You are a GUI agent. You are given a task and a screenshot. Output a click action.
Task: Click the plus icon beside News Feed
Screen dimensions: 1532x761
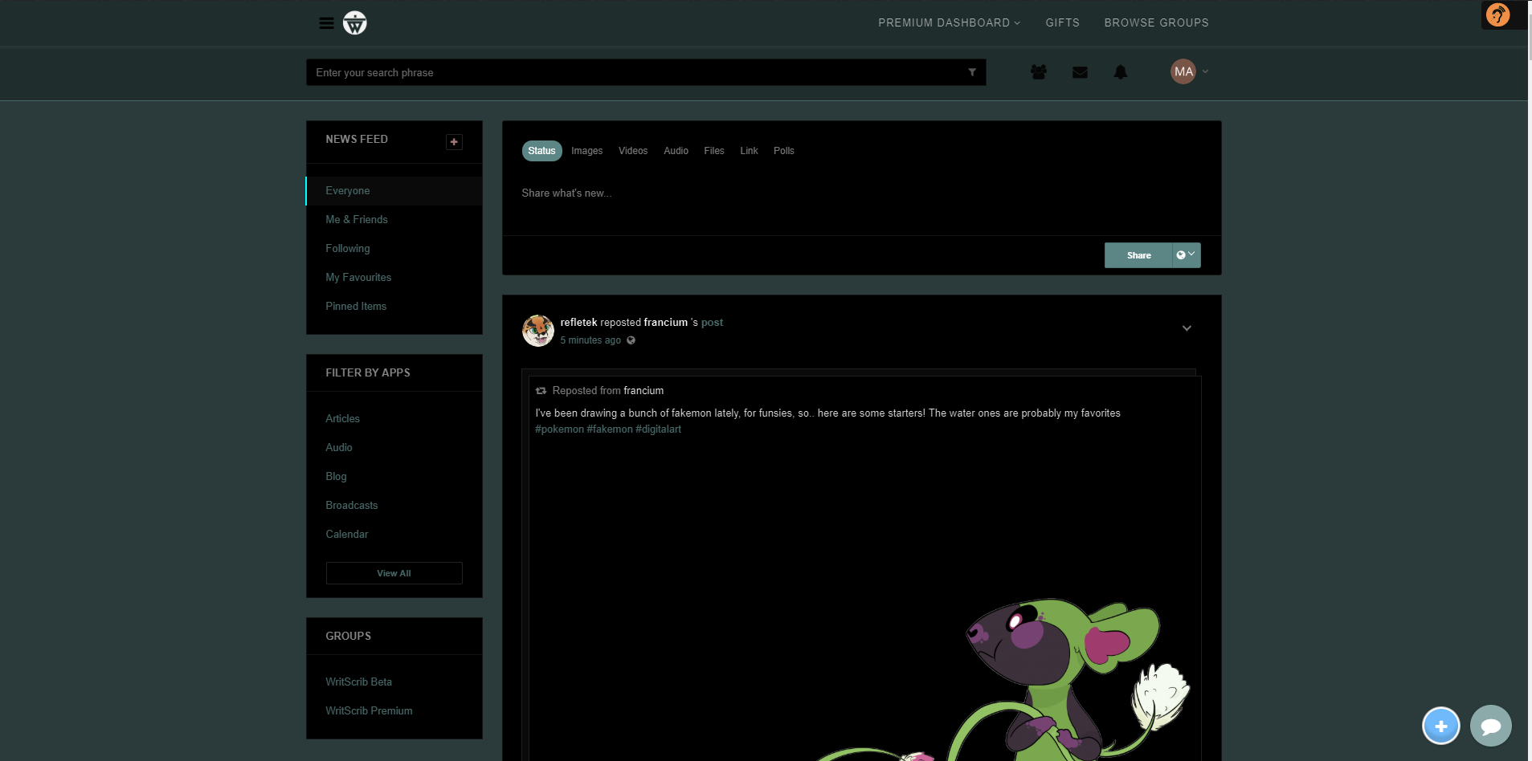point(454,142)
